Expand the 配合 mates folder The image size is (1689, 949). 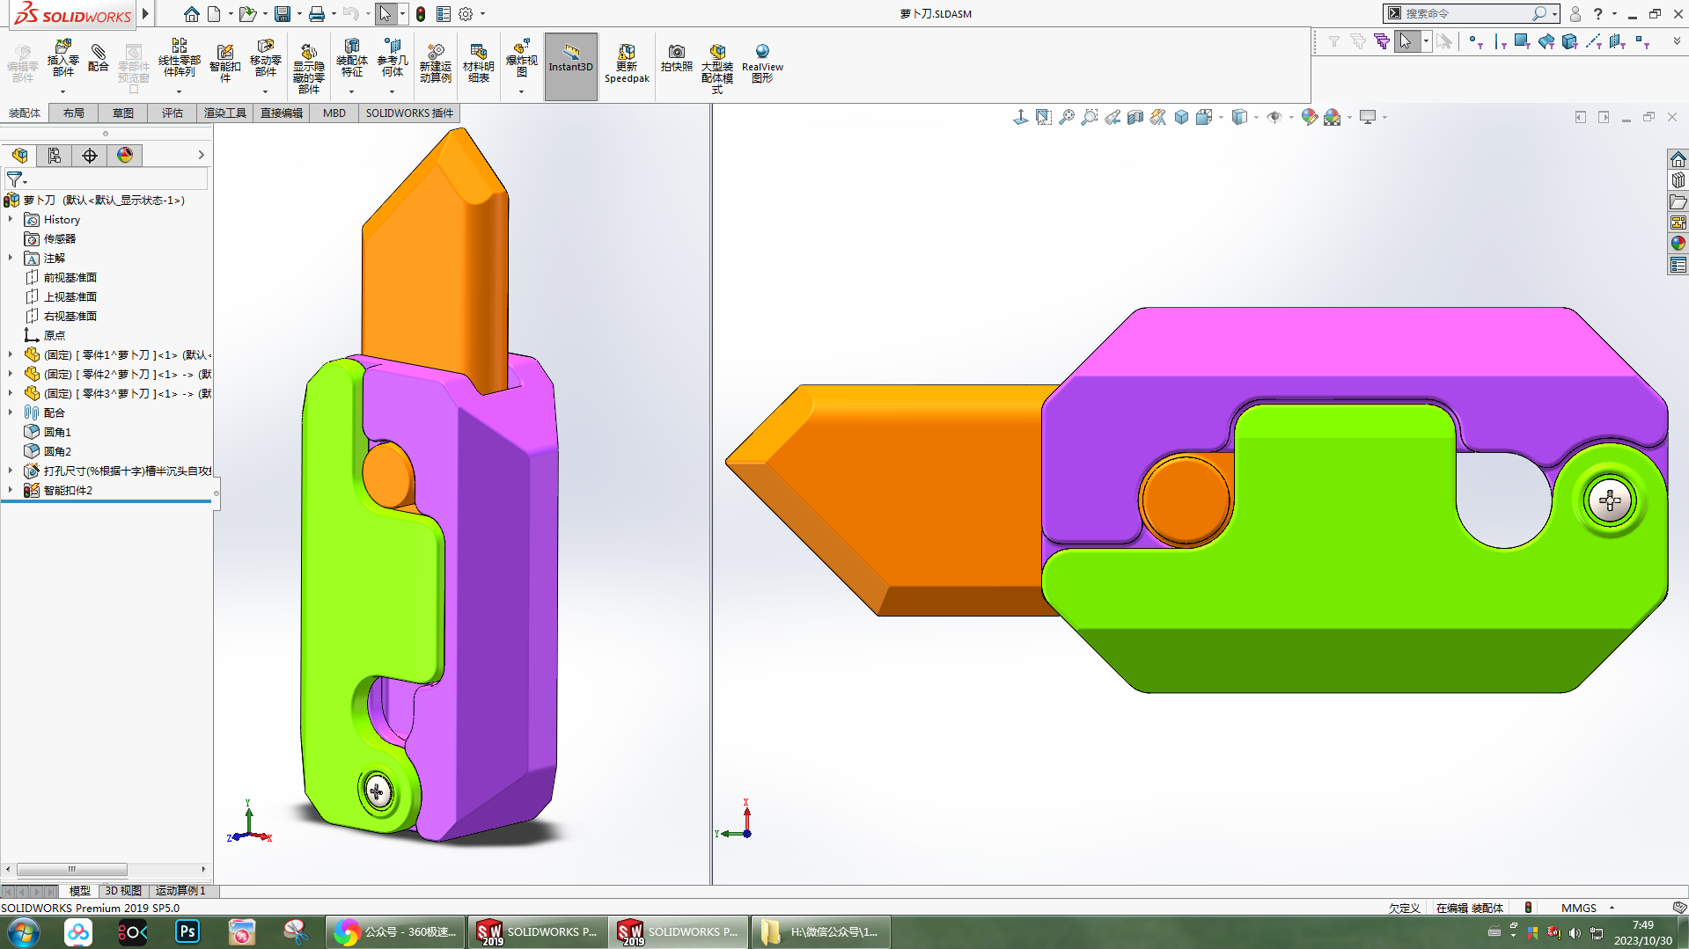point(11,413)
